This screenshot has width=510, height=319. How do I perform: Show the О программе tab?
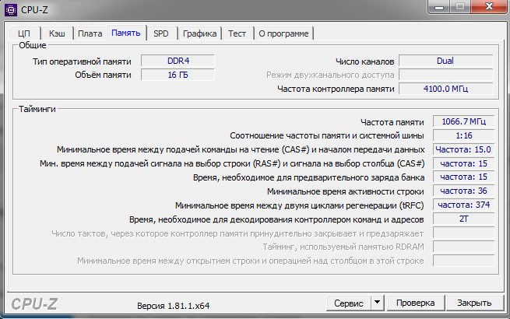[x=283, y=33]
